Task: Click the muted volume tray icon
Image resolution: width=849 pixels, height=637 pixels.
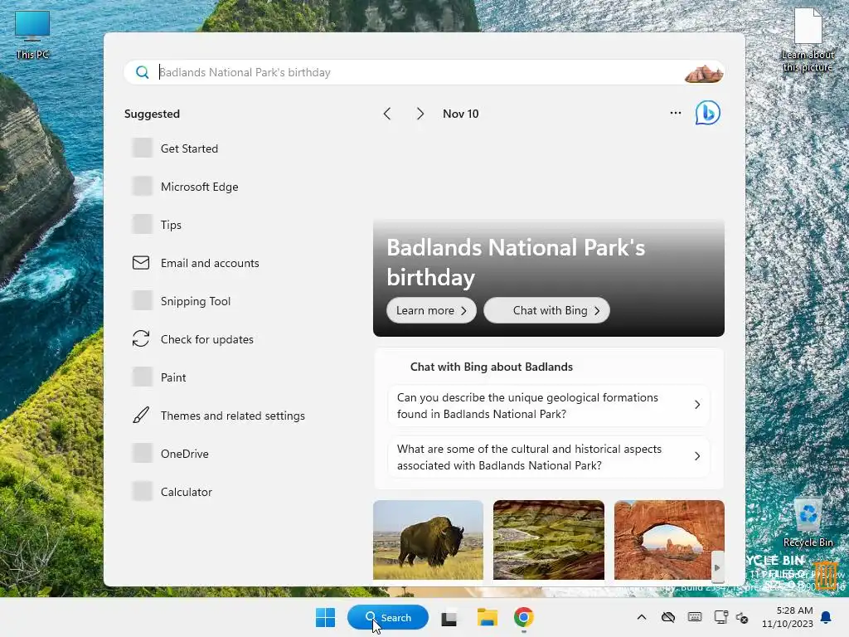Action: (742, 617)
